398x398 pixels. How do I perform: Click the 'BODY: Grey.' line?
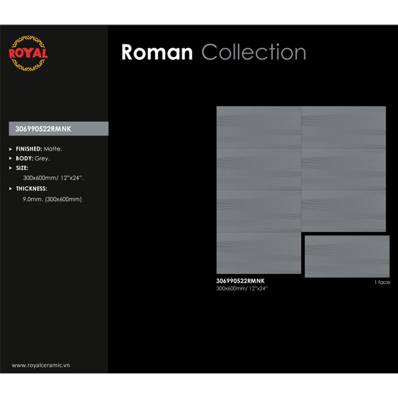(x=33, y=159)
